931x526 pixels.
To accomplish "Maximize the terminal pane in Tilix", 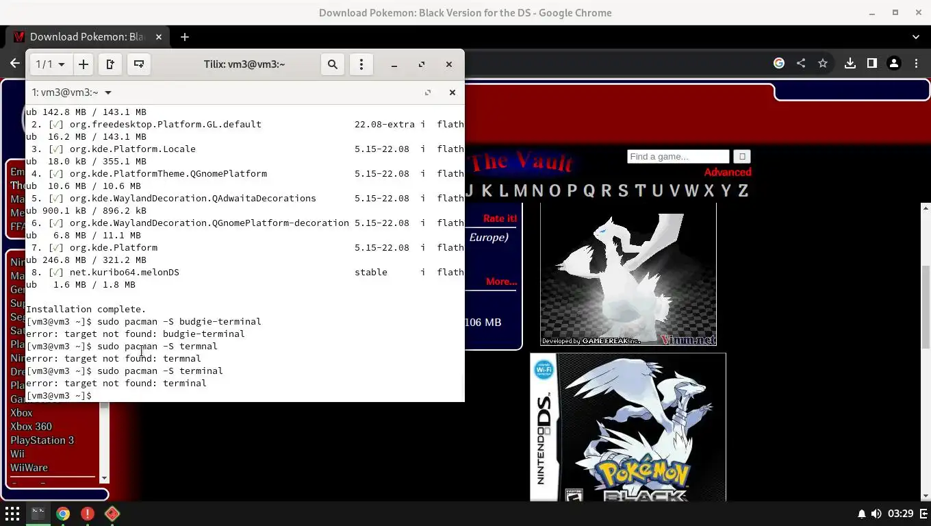I will (x=428, y=92).
